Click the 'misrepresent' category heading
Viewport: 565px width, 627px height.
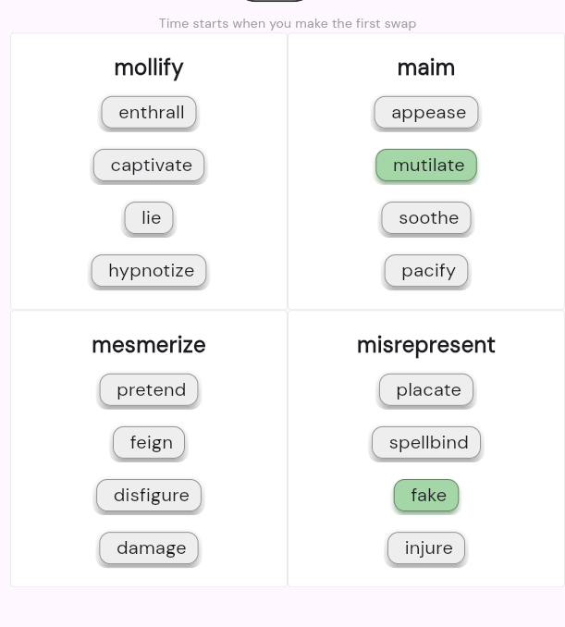(426, 345)
